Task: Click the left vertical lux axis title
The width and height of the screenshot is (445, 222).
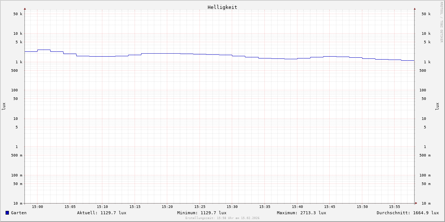Action: pyautogui.click(x=4, y=106)
